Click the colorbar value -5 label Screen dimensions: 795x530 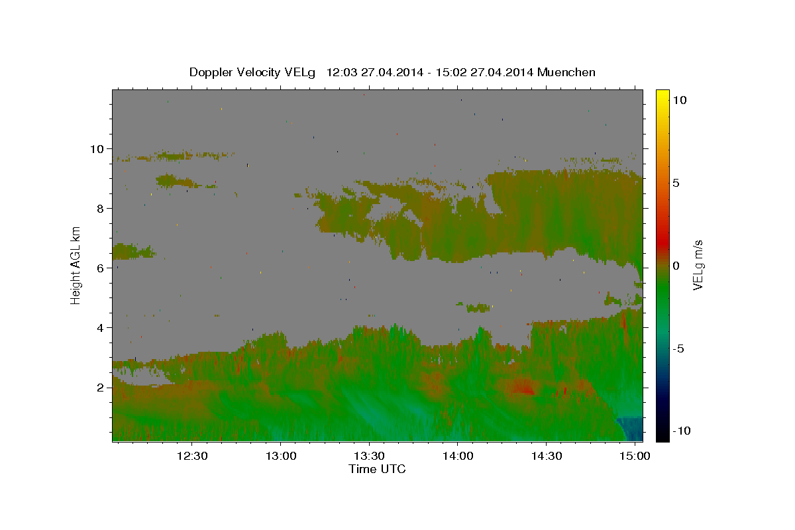coord(679,348)
